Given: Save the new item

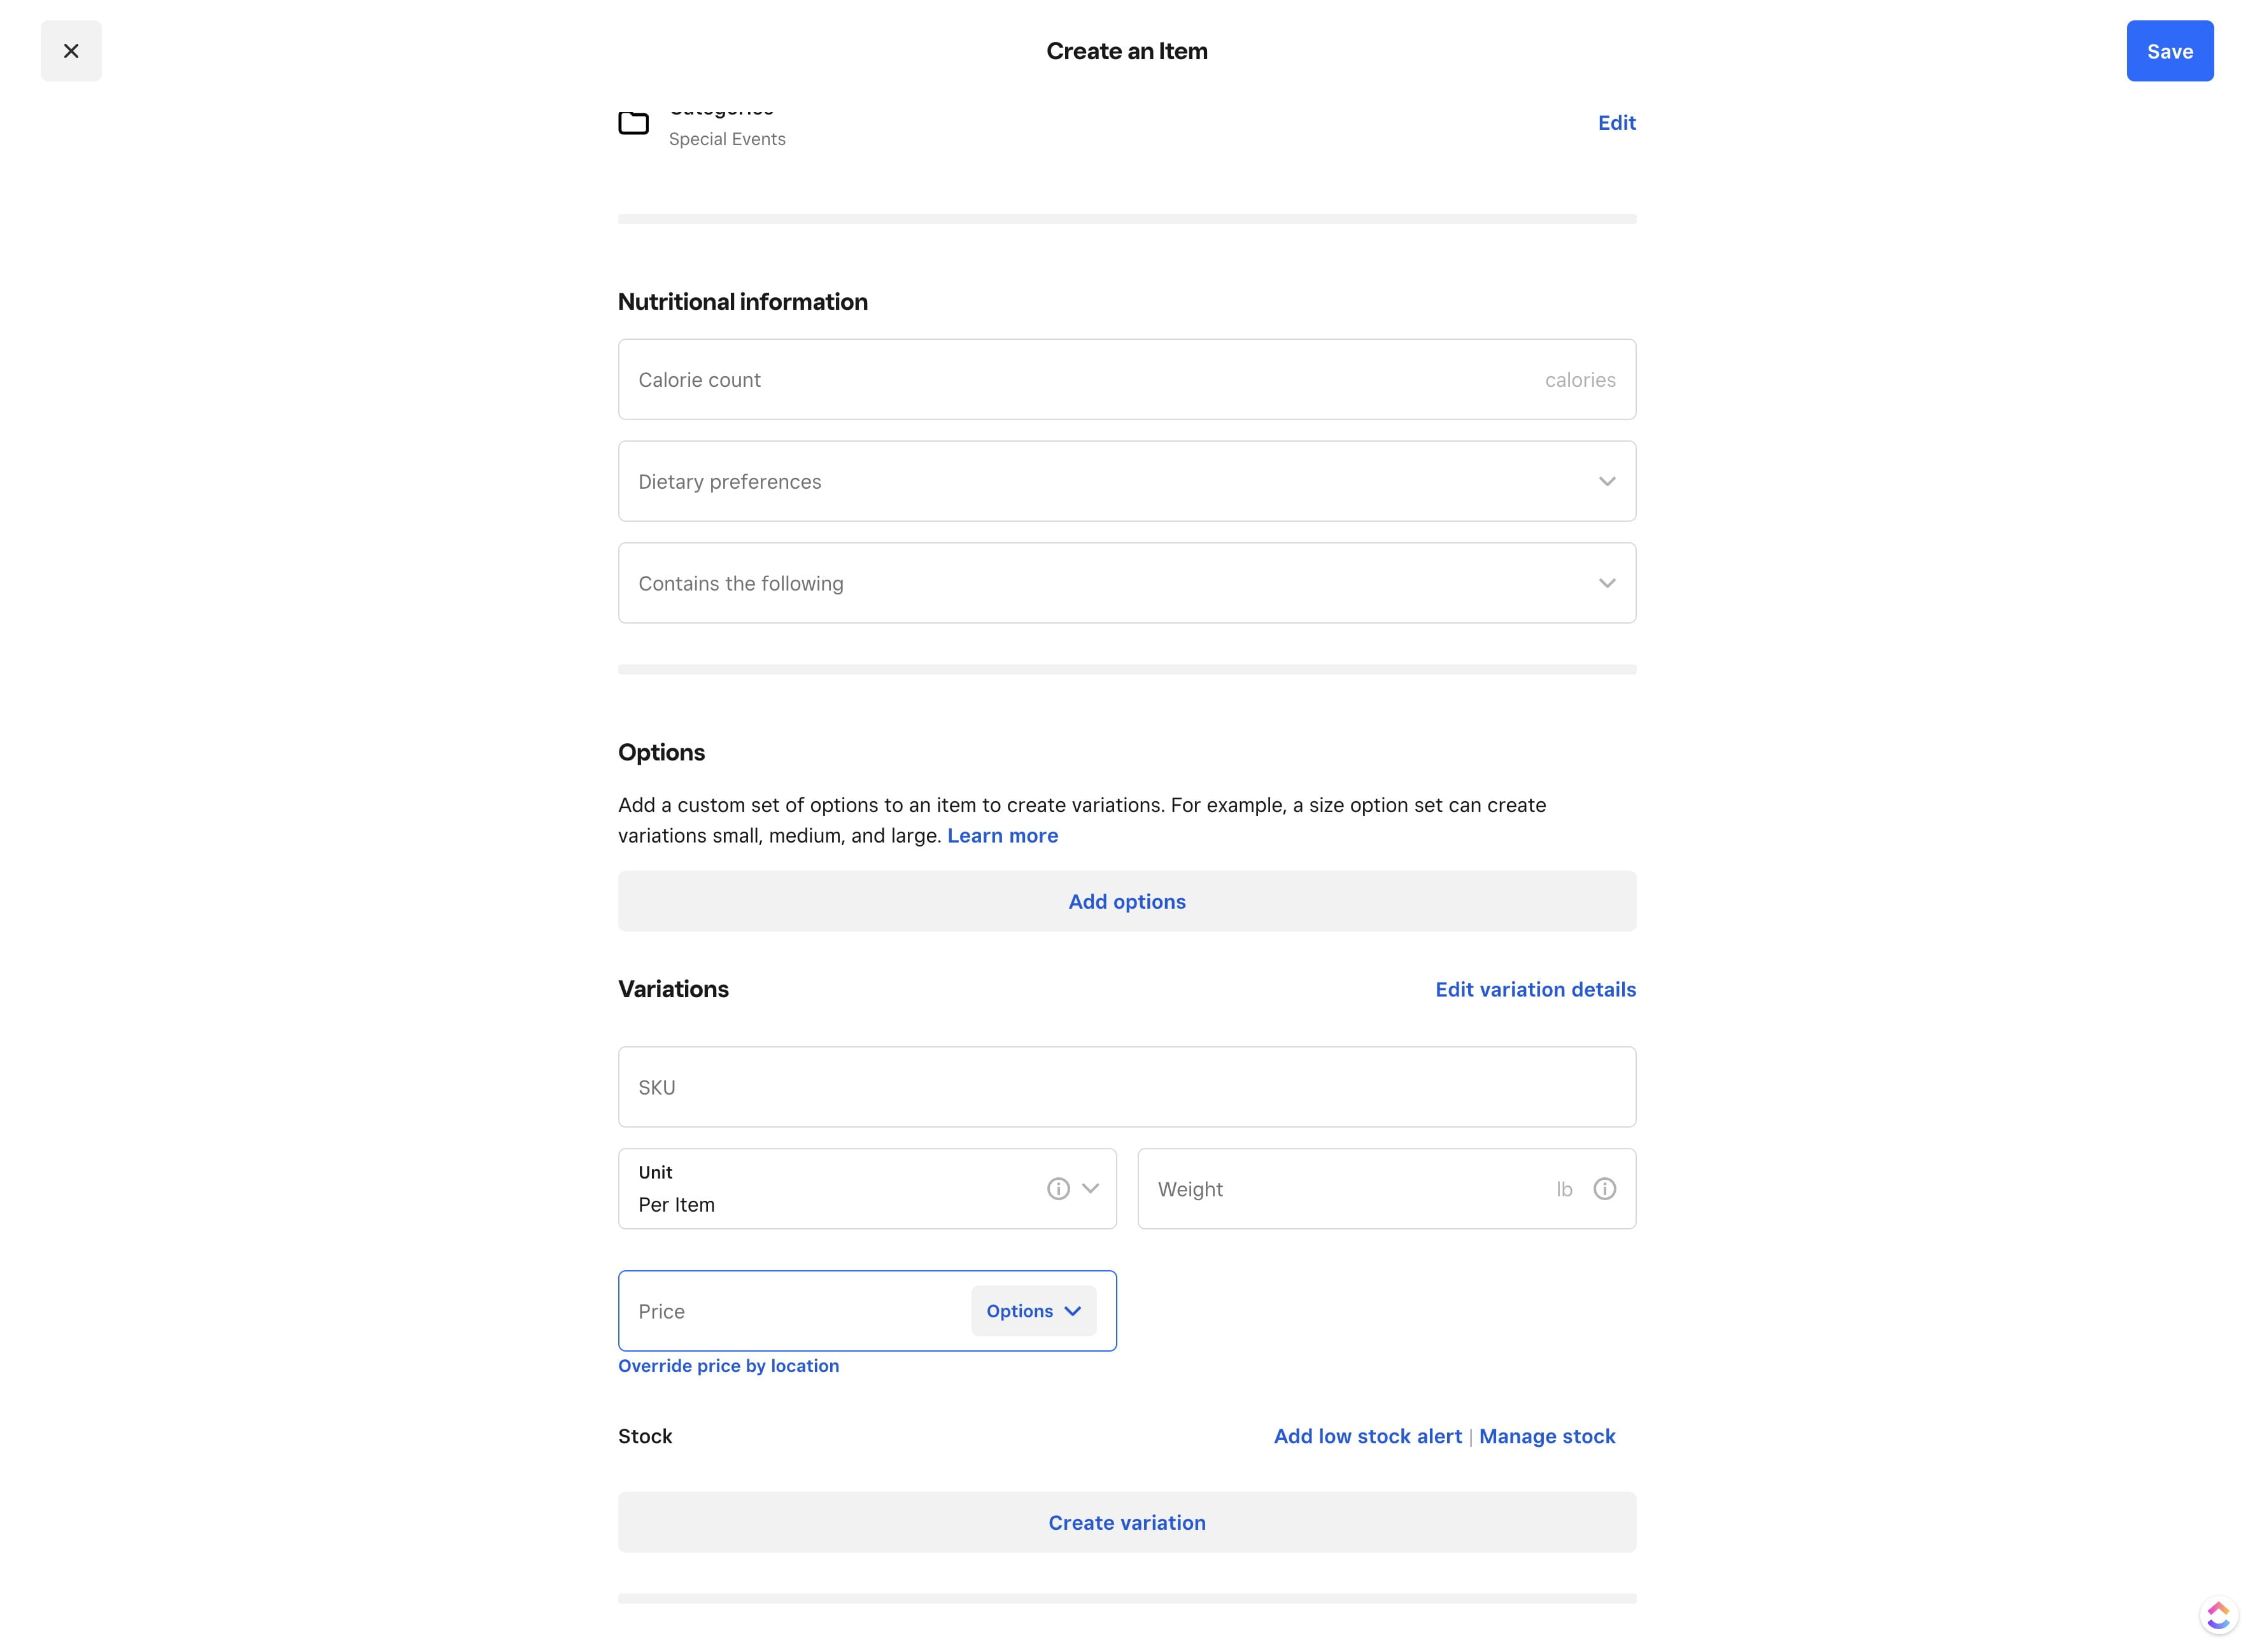Looking at the screenshot, I should click(x=2169, y=51).
